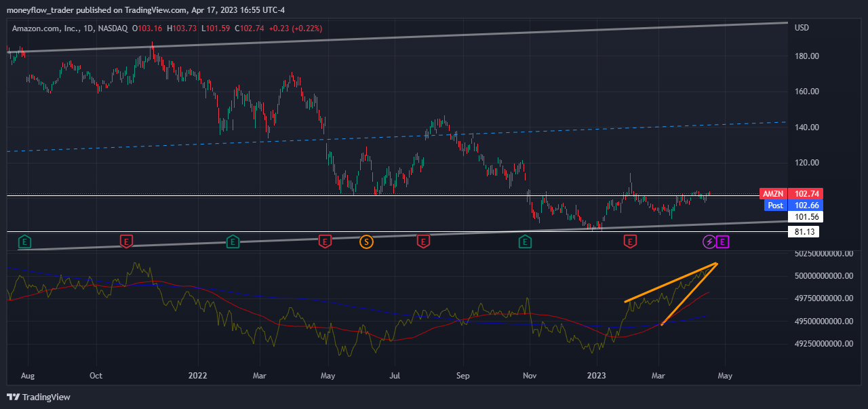
Task: Click the purple lightning bolt marker
Action: pyautogui.click(x=709, y=241)
